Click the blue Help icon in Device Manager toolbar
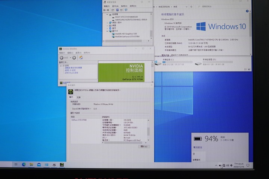Screen dimensions: 269x179 pos(118,10)
